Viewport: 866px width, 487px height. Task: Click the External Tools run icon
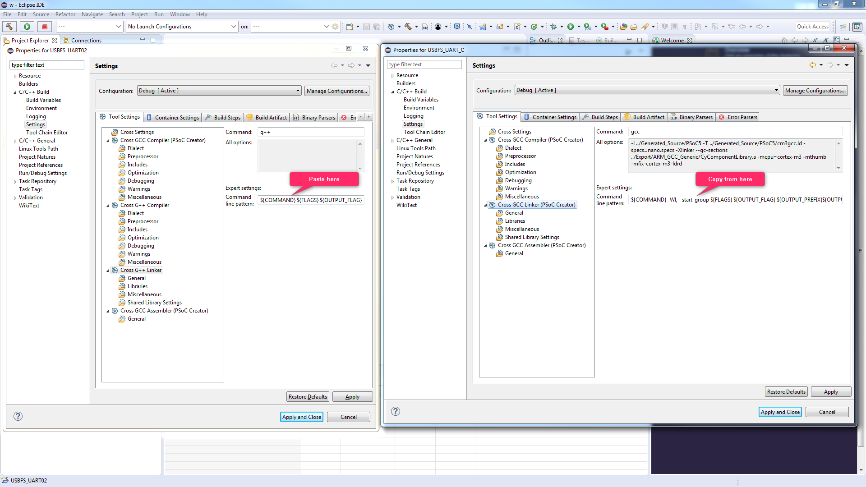(605, 27)
